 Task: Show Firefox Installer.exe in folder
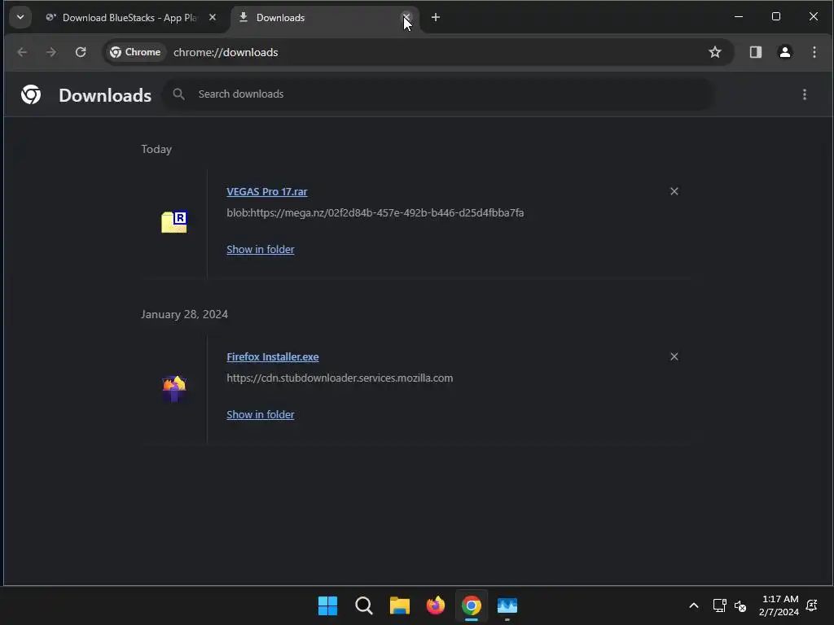(x=260, y=414)
